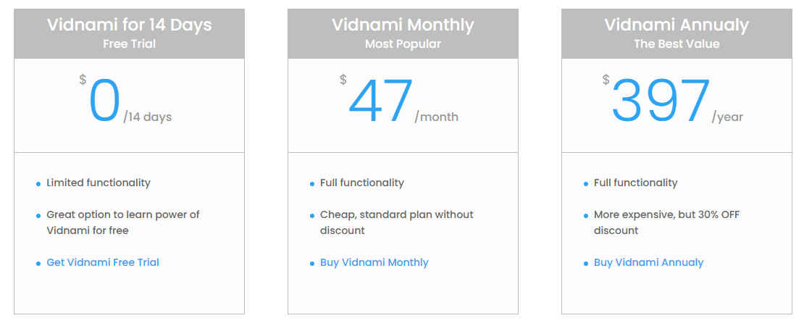Image resolution: width=804 pixels, height=326 pixels.
Task: Click Full functionality text in Monthly plan
Action: tap(362, 183)
